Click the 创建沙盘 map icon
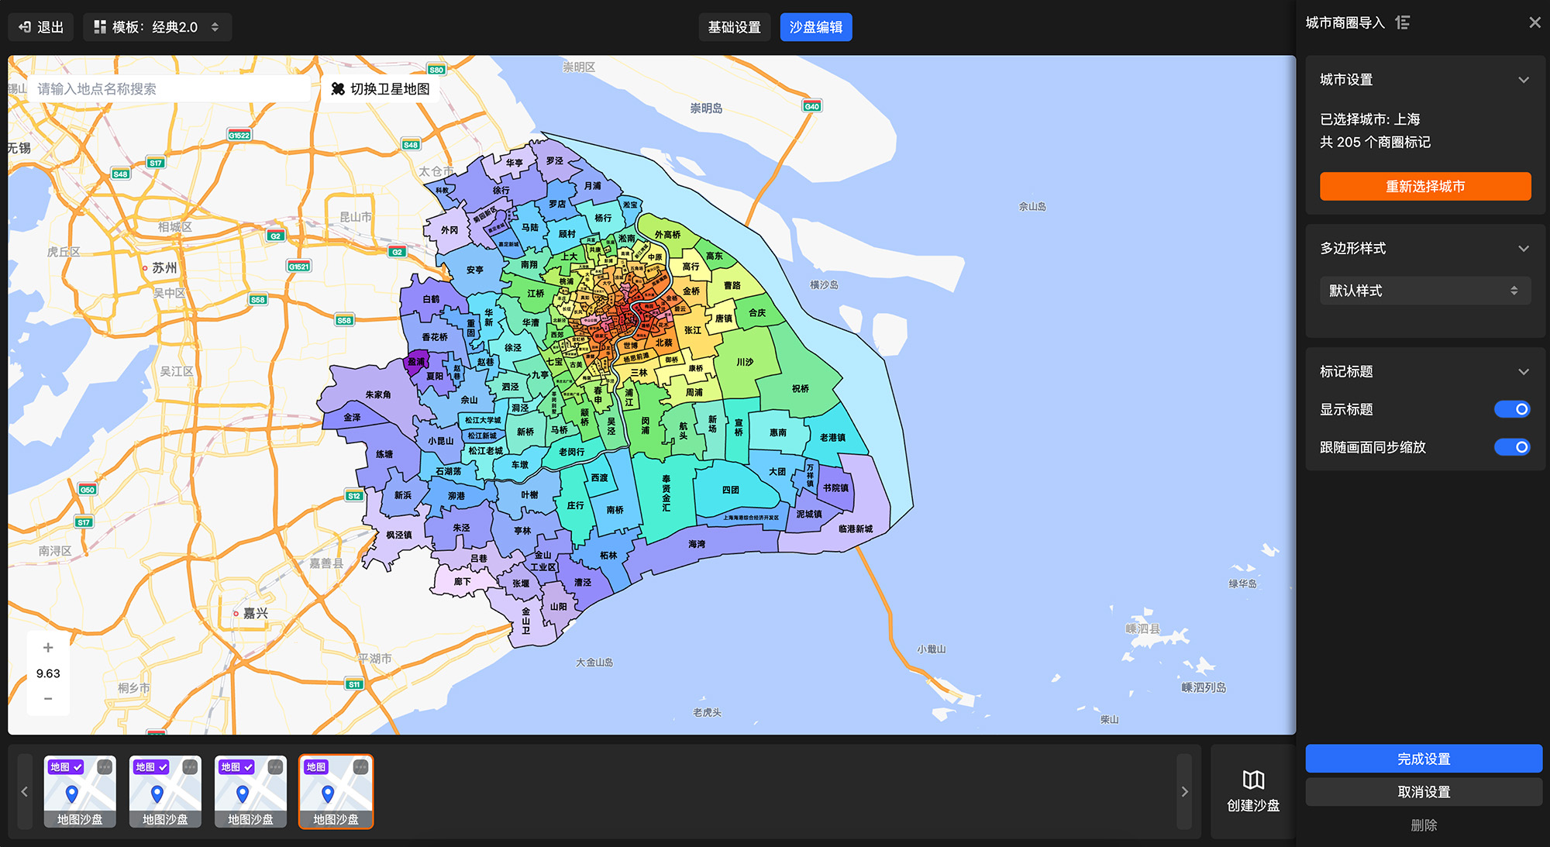Screen dimensions: 1550x847 (1253, 780)
